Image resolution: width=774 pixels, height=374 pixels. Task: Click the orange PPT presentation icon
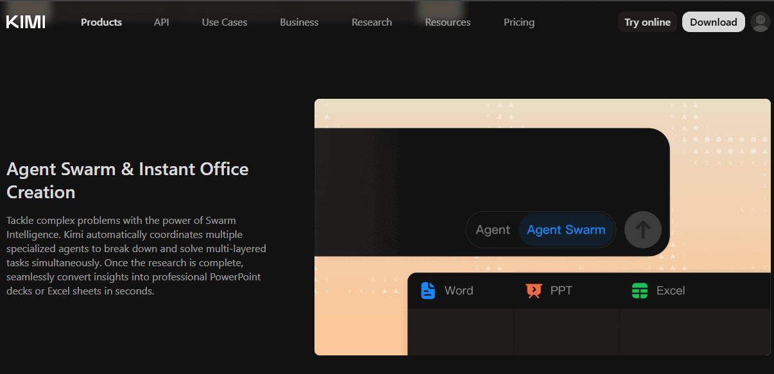click(x=533, y=291)
